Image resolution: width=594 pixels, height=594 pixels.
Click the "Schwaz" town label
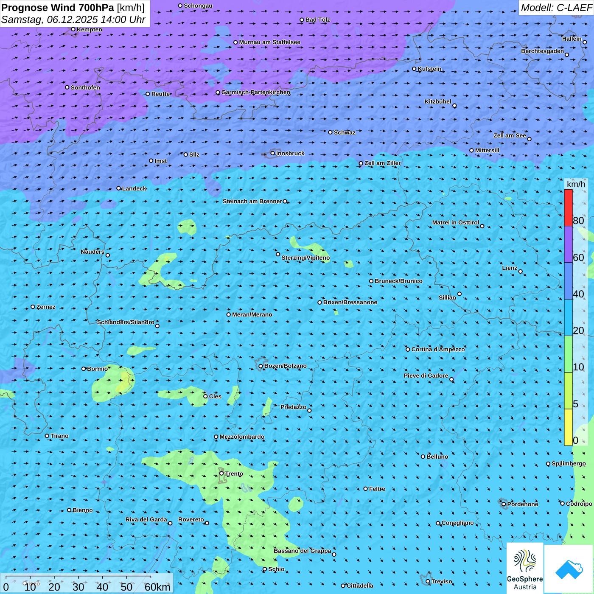345,132
